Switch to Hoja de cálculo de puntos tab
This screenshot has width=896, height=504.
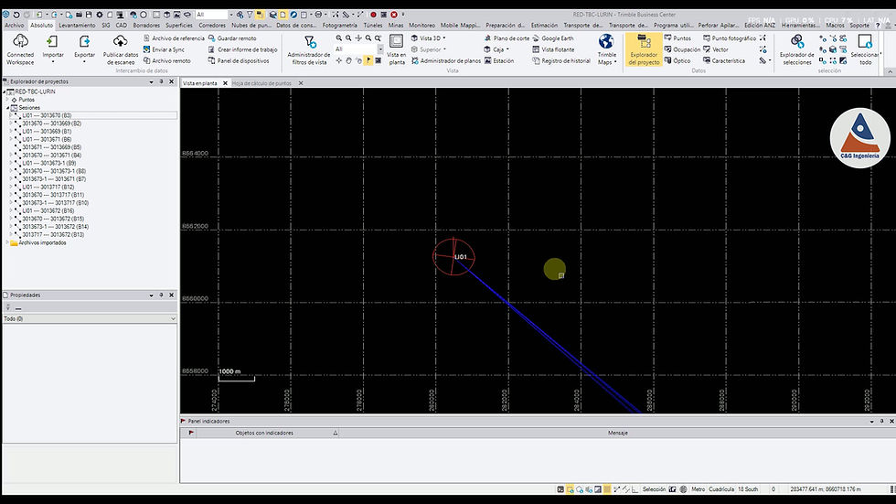click(261, 83)
